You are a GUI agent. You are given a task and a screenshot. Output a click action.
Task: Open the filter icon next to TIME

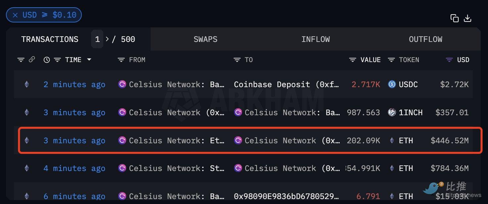pyautogui.click(x=58, y=60)
